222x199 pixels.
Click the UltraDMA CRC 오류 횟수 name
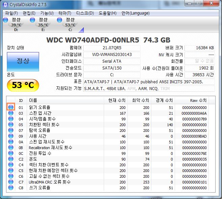click(50, 182)
